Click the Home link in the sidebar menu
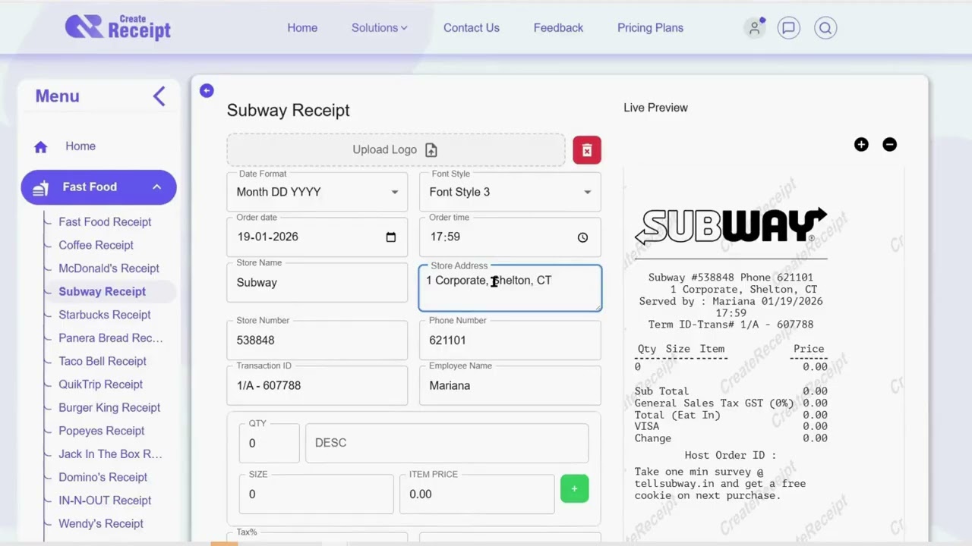The image size is (972, 546). [x=80, y=146]
